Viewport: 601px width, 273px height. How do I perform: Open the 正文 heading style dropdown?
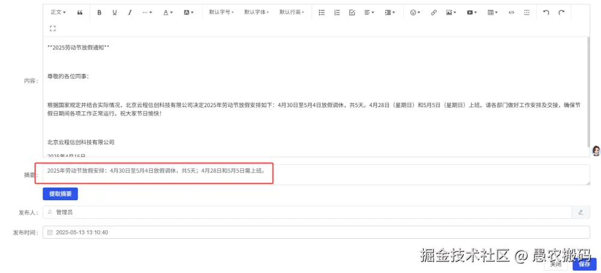(x=58, y=12)
